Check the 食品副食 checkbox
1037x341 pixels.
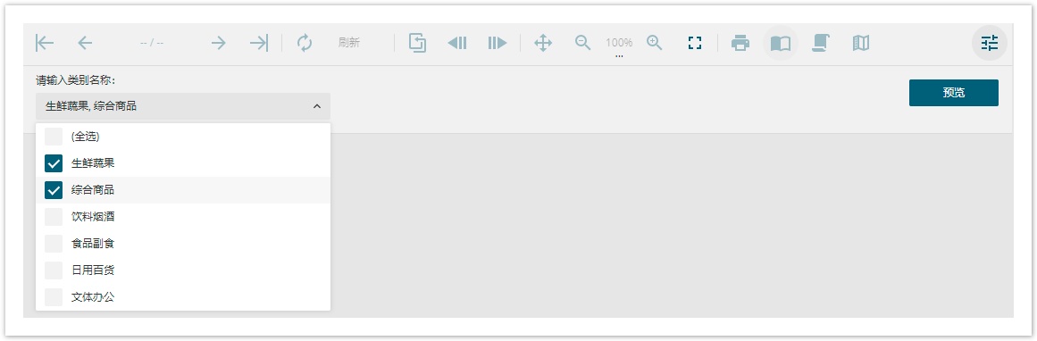54,244
